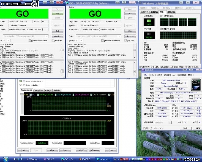Expand hidden tray icons with the arrow
Screen dimensions: 202x162
(x=118, y=159)
